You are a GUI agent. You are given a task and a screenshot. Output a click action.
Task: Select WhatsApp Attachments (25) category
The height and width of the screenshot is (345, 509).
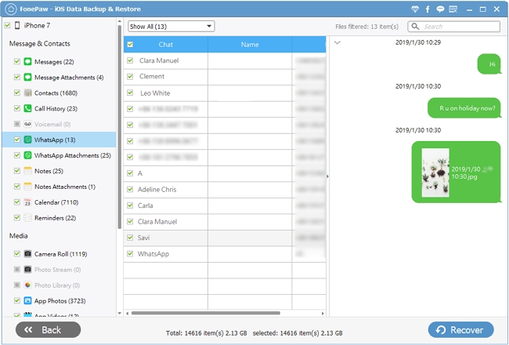pyautogui.click(x=72, y=155)
